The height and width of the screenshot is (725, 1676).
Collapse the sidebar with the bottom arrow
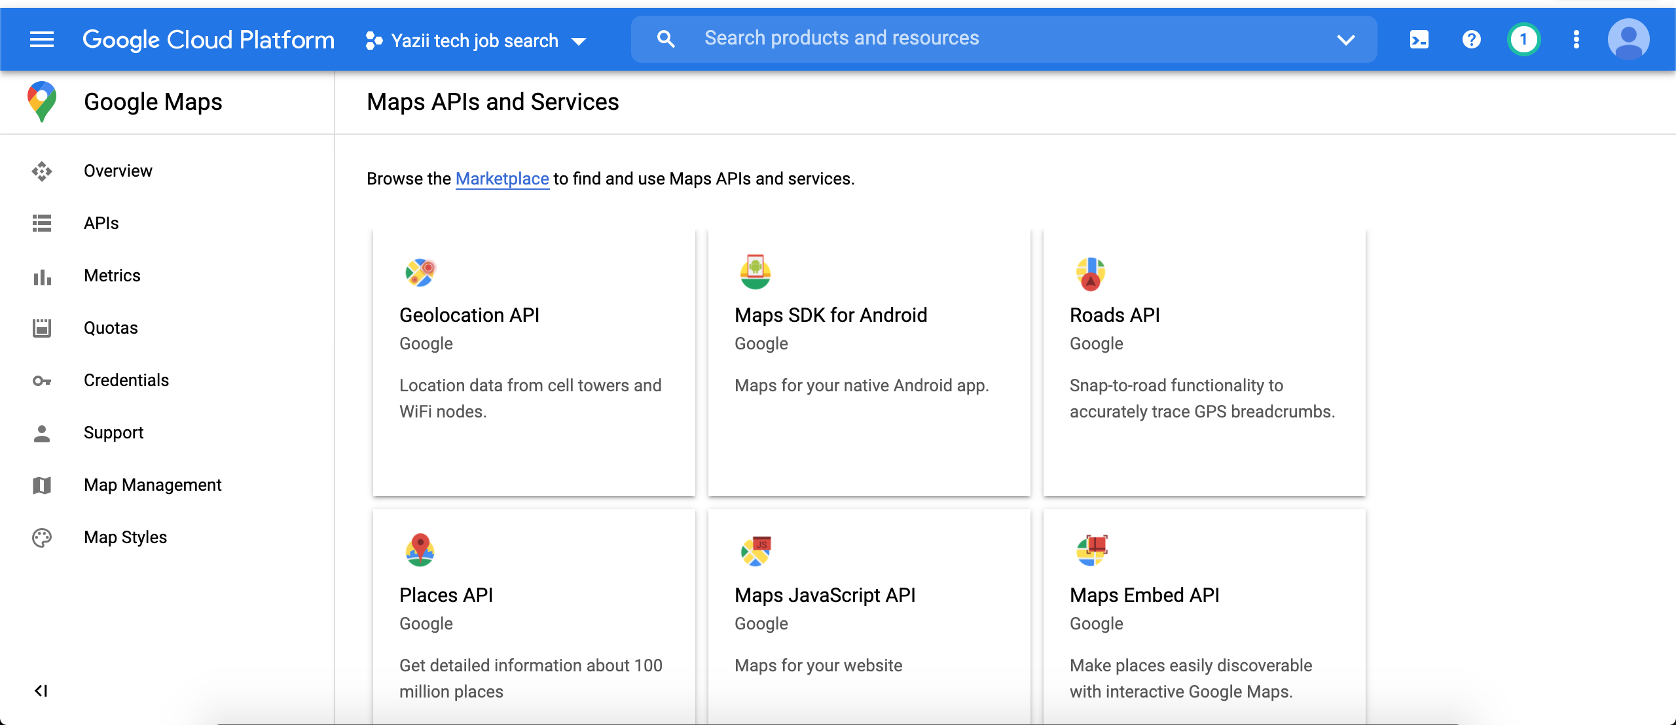pos(41,691)
